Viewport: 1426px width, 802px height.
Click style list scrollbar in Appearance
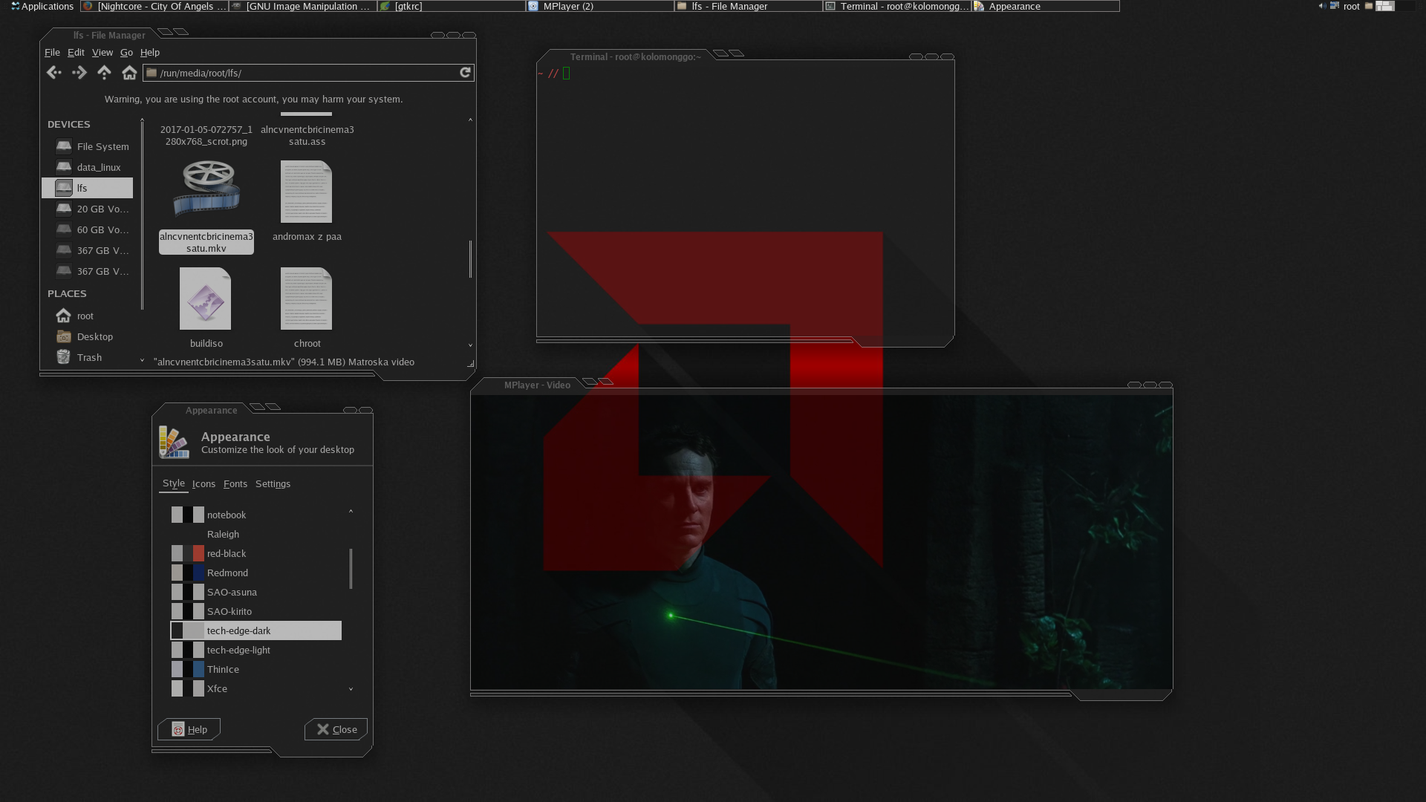click(351, 569)
